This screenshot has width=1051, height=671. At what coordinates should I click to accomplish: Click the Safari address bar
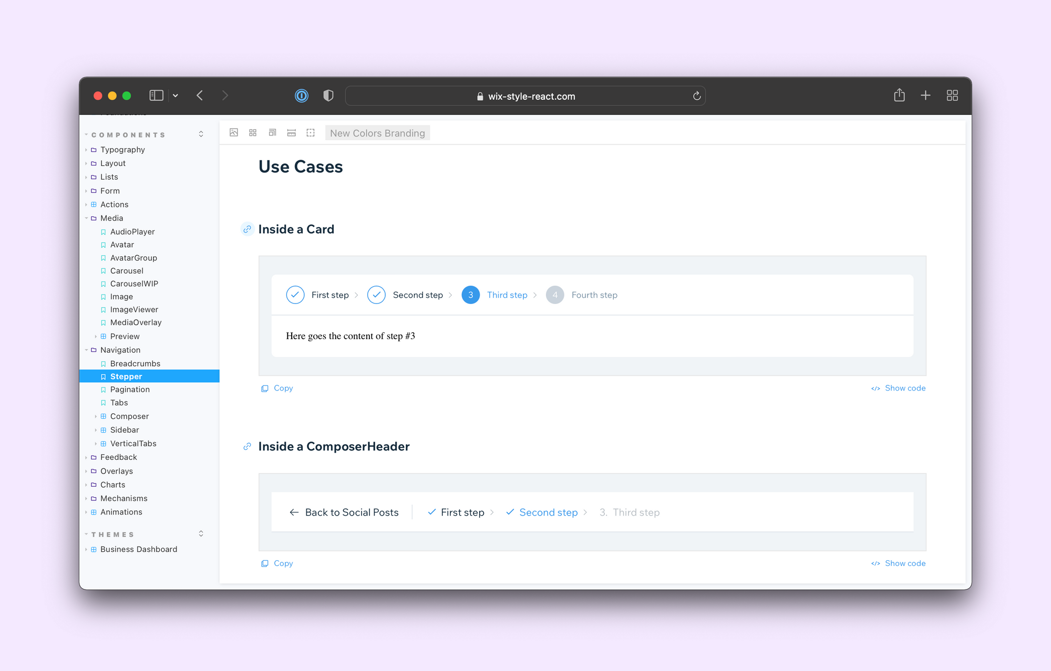pyautogui.click(x=525, y=96)
